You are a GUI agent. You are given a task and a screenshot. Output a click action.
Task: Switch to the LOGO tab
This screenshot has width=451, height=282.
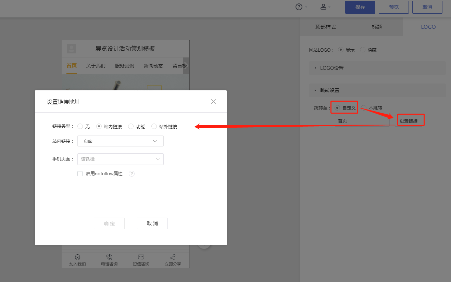428,27
